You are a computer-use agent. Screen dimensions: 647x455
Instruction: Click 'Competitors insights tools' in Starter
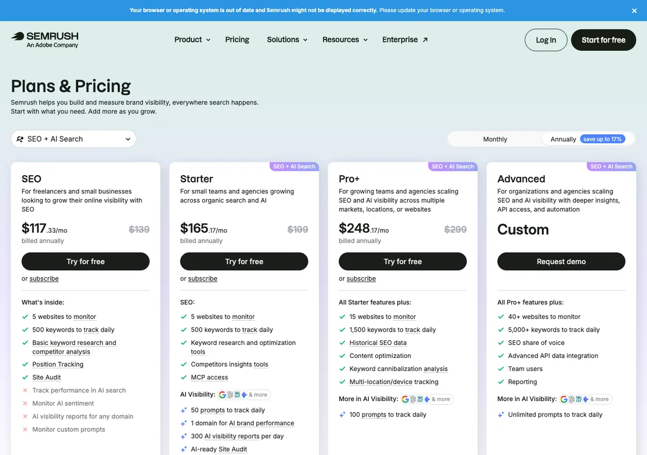pos(229,364)
